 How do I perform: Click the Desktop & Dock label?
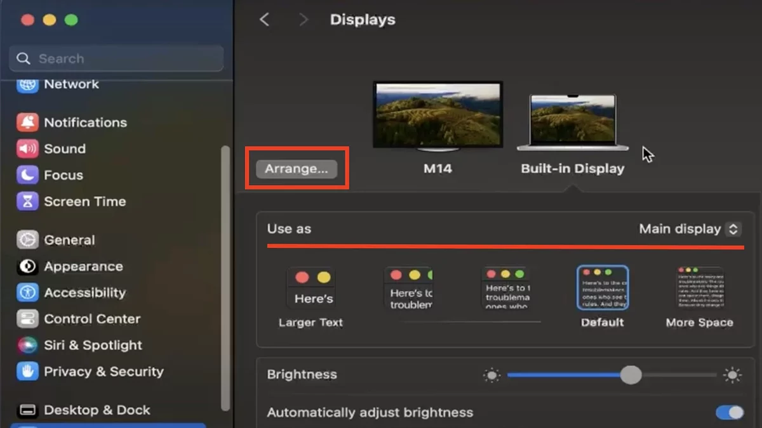click(97, 410)
